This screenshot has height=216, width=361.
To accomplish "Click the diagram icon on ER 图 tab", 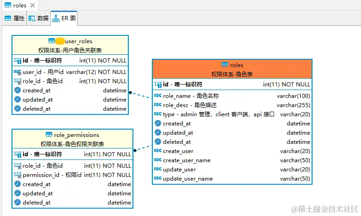I will (56, 18).
